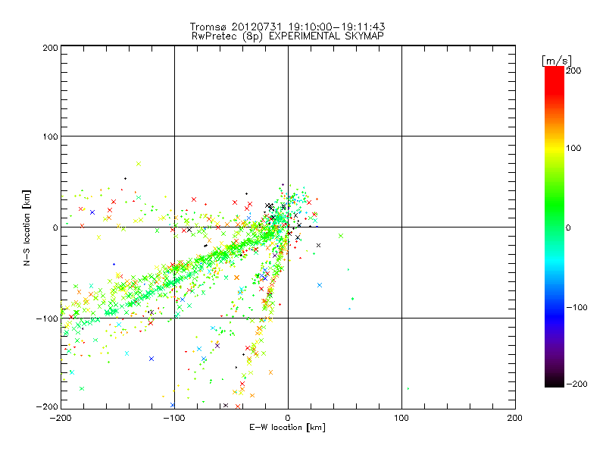Click the E-W axis tick label "-100"

(174, 418)
